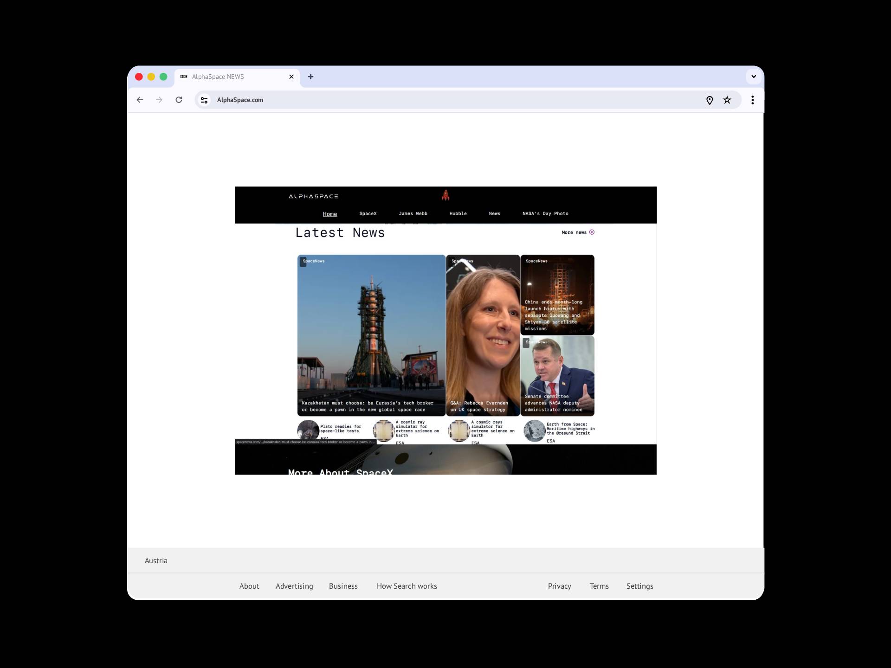Expand the tab search chevron dropdown
This screenshot has width=891, height=668.
753,77
